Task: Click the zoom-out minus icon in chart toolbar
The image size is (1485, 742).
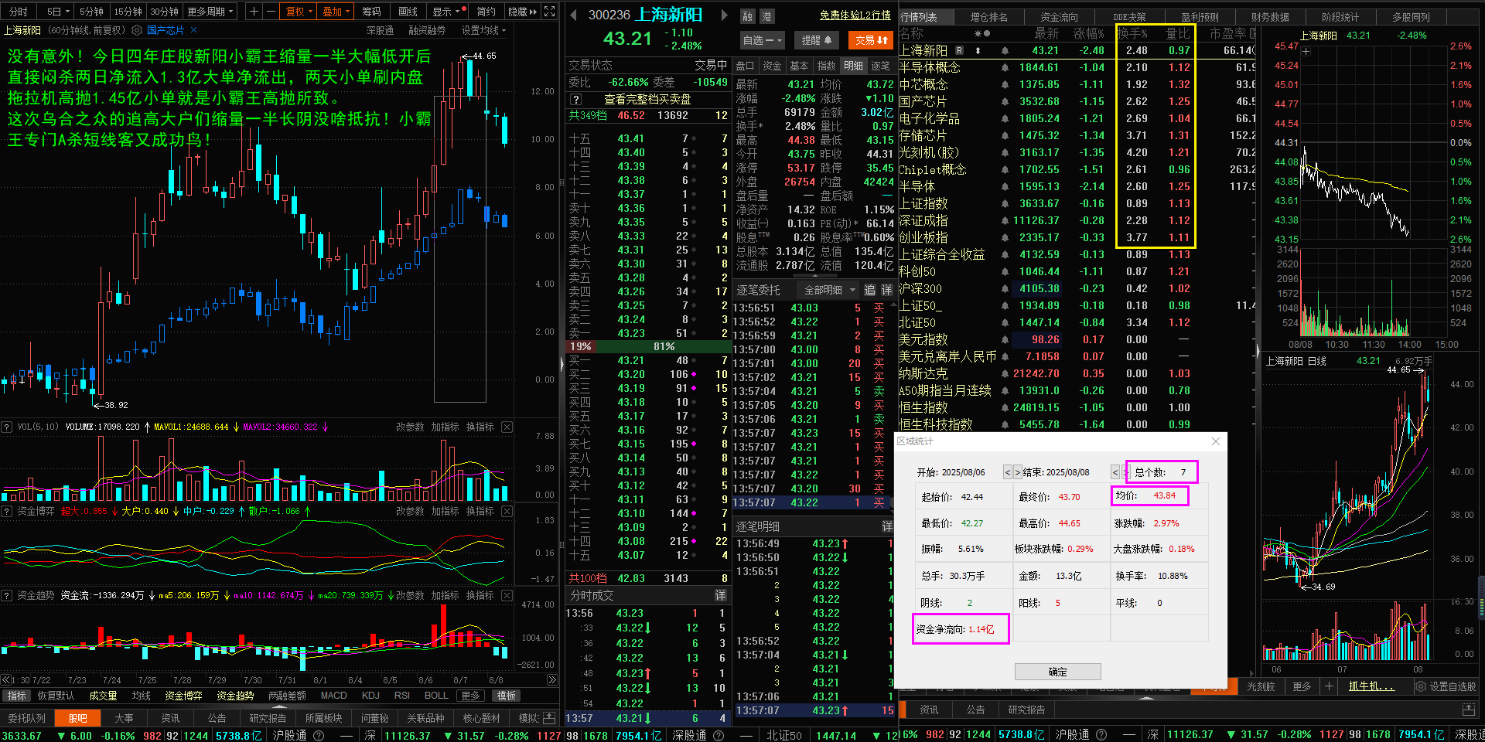Action: click(x=271, y=11)
